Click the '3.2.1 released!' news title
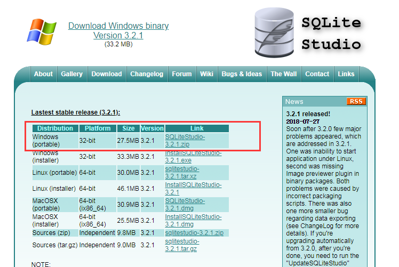The width and height of the screenshot is (399, 267). 308,114
